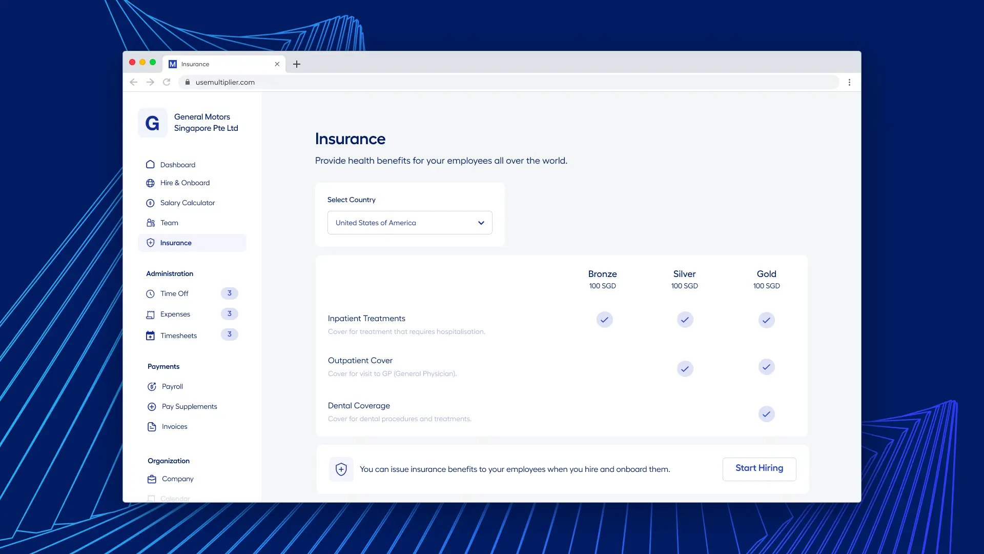This screenshot has height=554, width=984.
Task: Click the Team people icon
Action: pyautogui.click(x=150, y=223)
